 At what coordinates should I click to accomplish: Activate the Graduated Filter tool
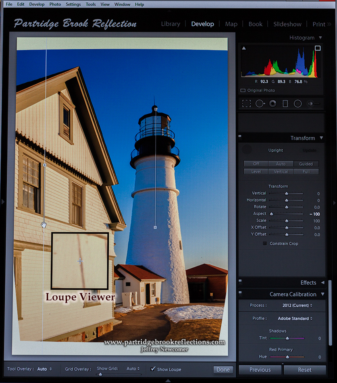tap(285, 103)
